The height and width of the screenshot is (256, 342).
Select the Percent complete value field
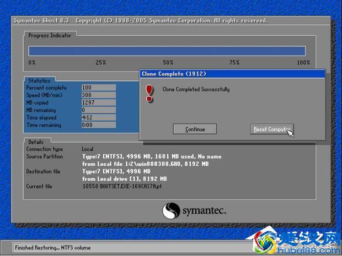click(x=98, y=88)
